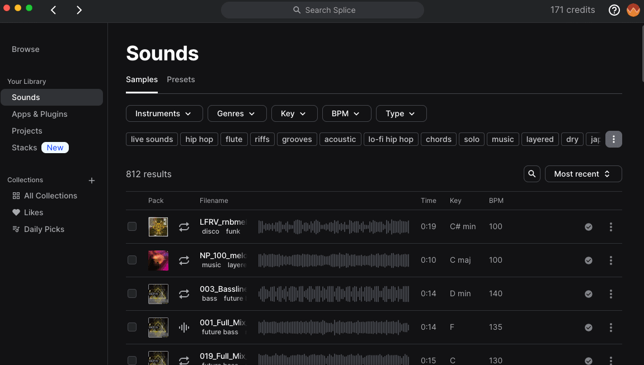Seek within NP_100_mel waveform
This screenshot has height=365, width=644.
tap(333, 260)
